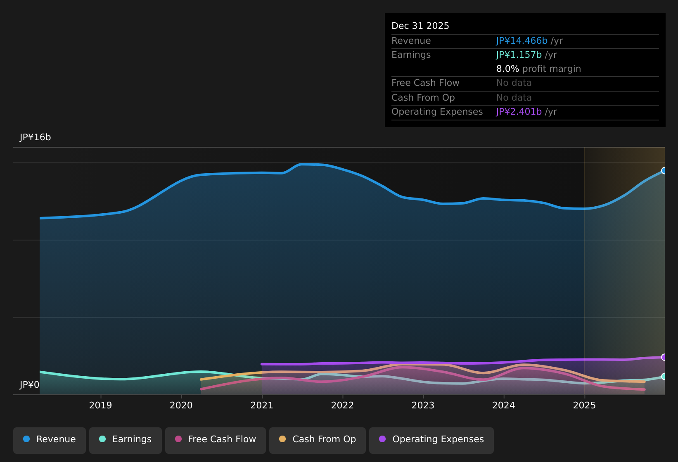The width and height of the screenshot is (678, 462).
Task: Select the Operating Expenses endpoint marker
Action: point(664,357)
